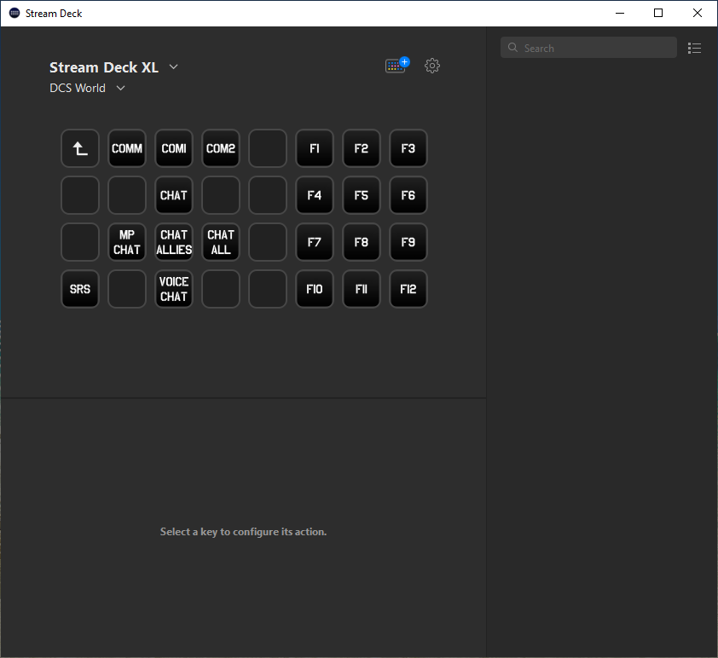Click the F5 key
Viewport: 718px width, 658px height.
tap(362, 195)
